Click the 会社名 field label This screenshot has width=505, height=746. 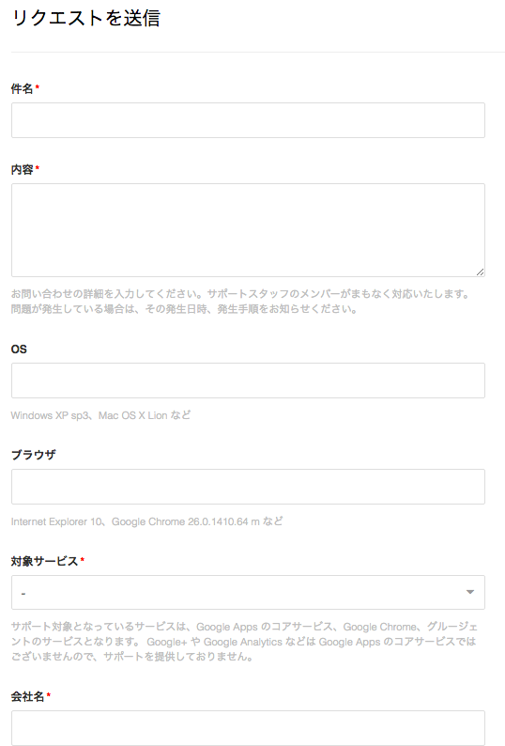27,696
